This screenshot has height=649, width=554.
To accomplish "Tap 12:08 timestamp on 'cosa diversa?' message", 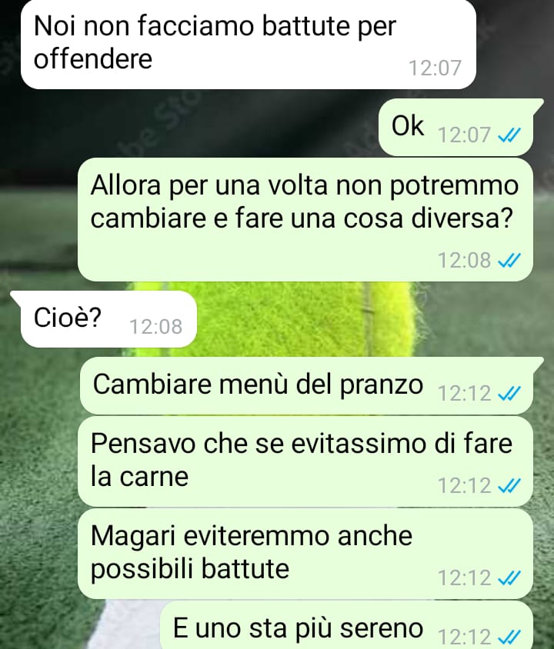I will click(464, 261).
